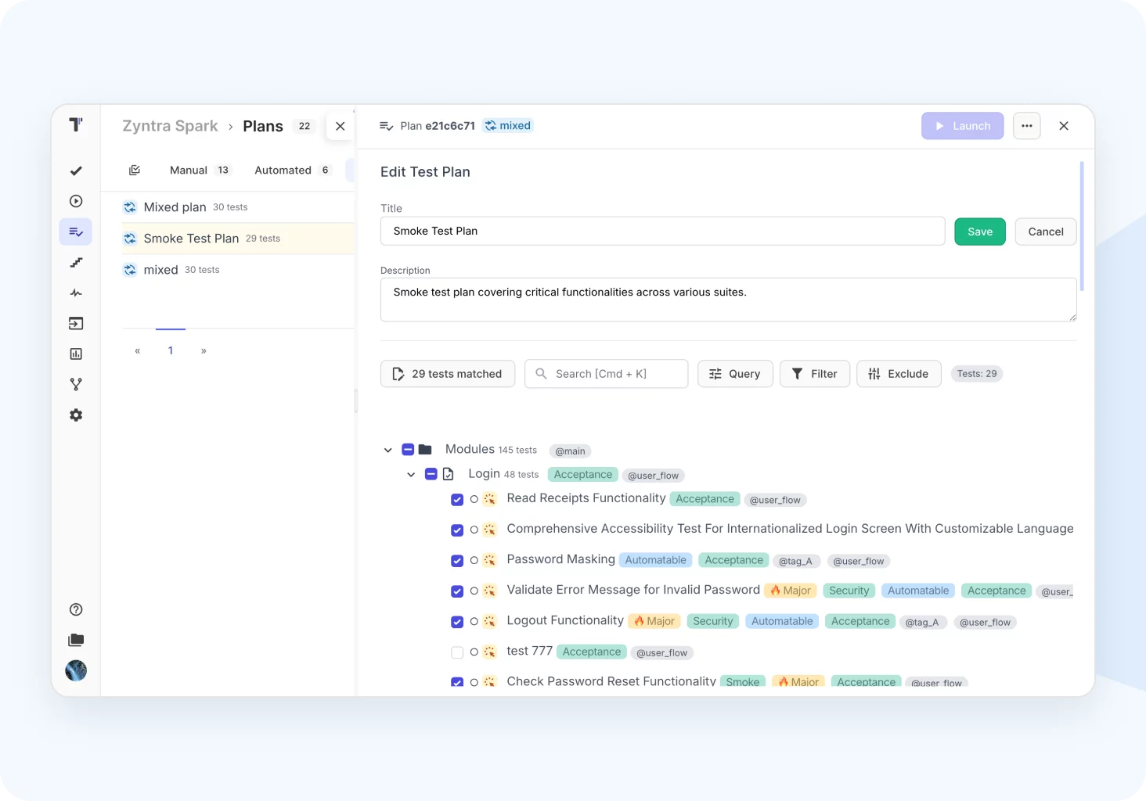
Task: Uncheck the Password Masking test checkbox
Action: [x=457, y=561]
